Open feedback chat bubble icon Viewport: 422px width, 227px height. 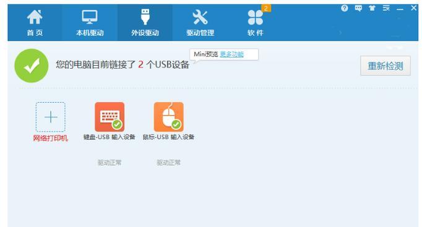pyautogui.click(x=358, y=8)
